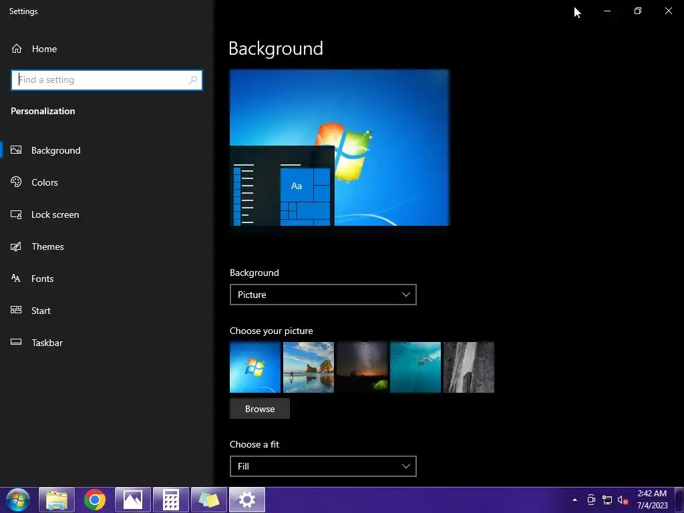Click the Settings gear taskbar button
Viewport: 684px width, 513px height.
point(247,500)
